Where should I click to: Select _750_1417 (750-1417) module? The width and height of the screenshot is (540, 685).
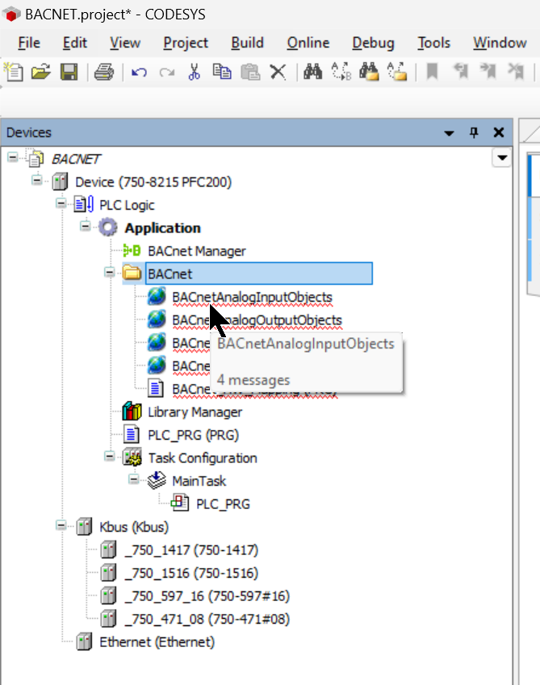191,550
